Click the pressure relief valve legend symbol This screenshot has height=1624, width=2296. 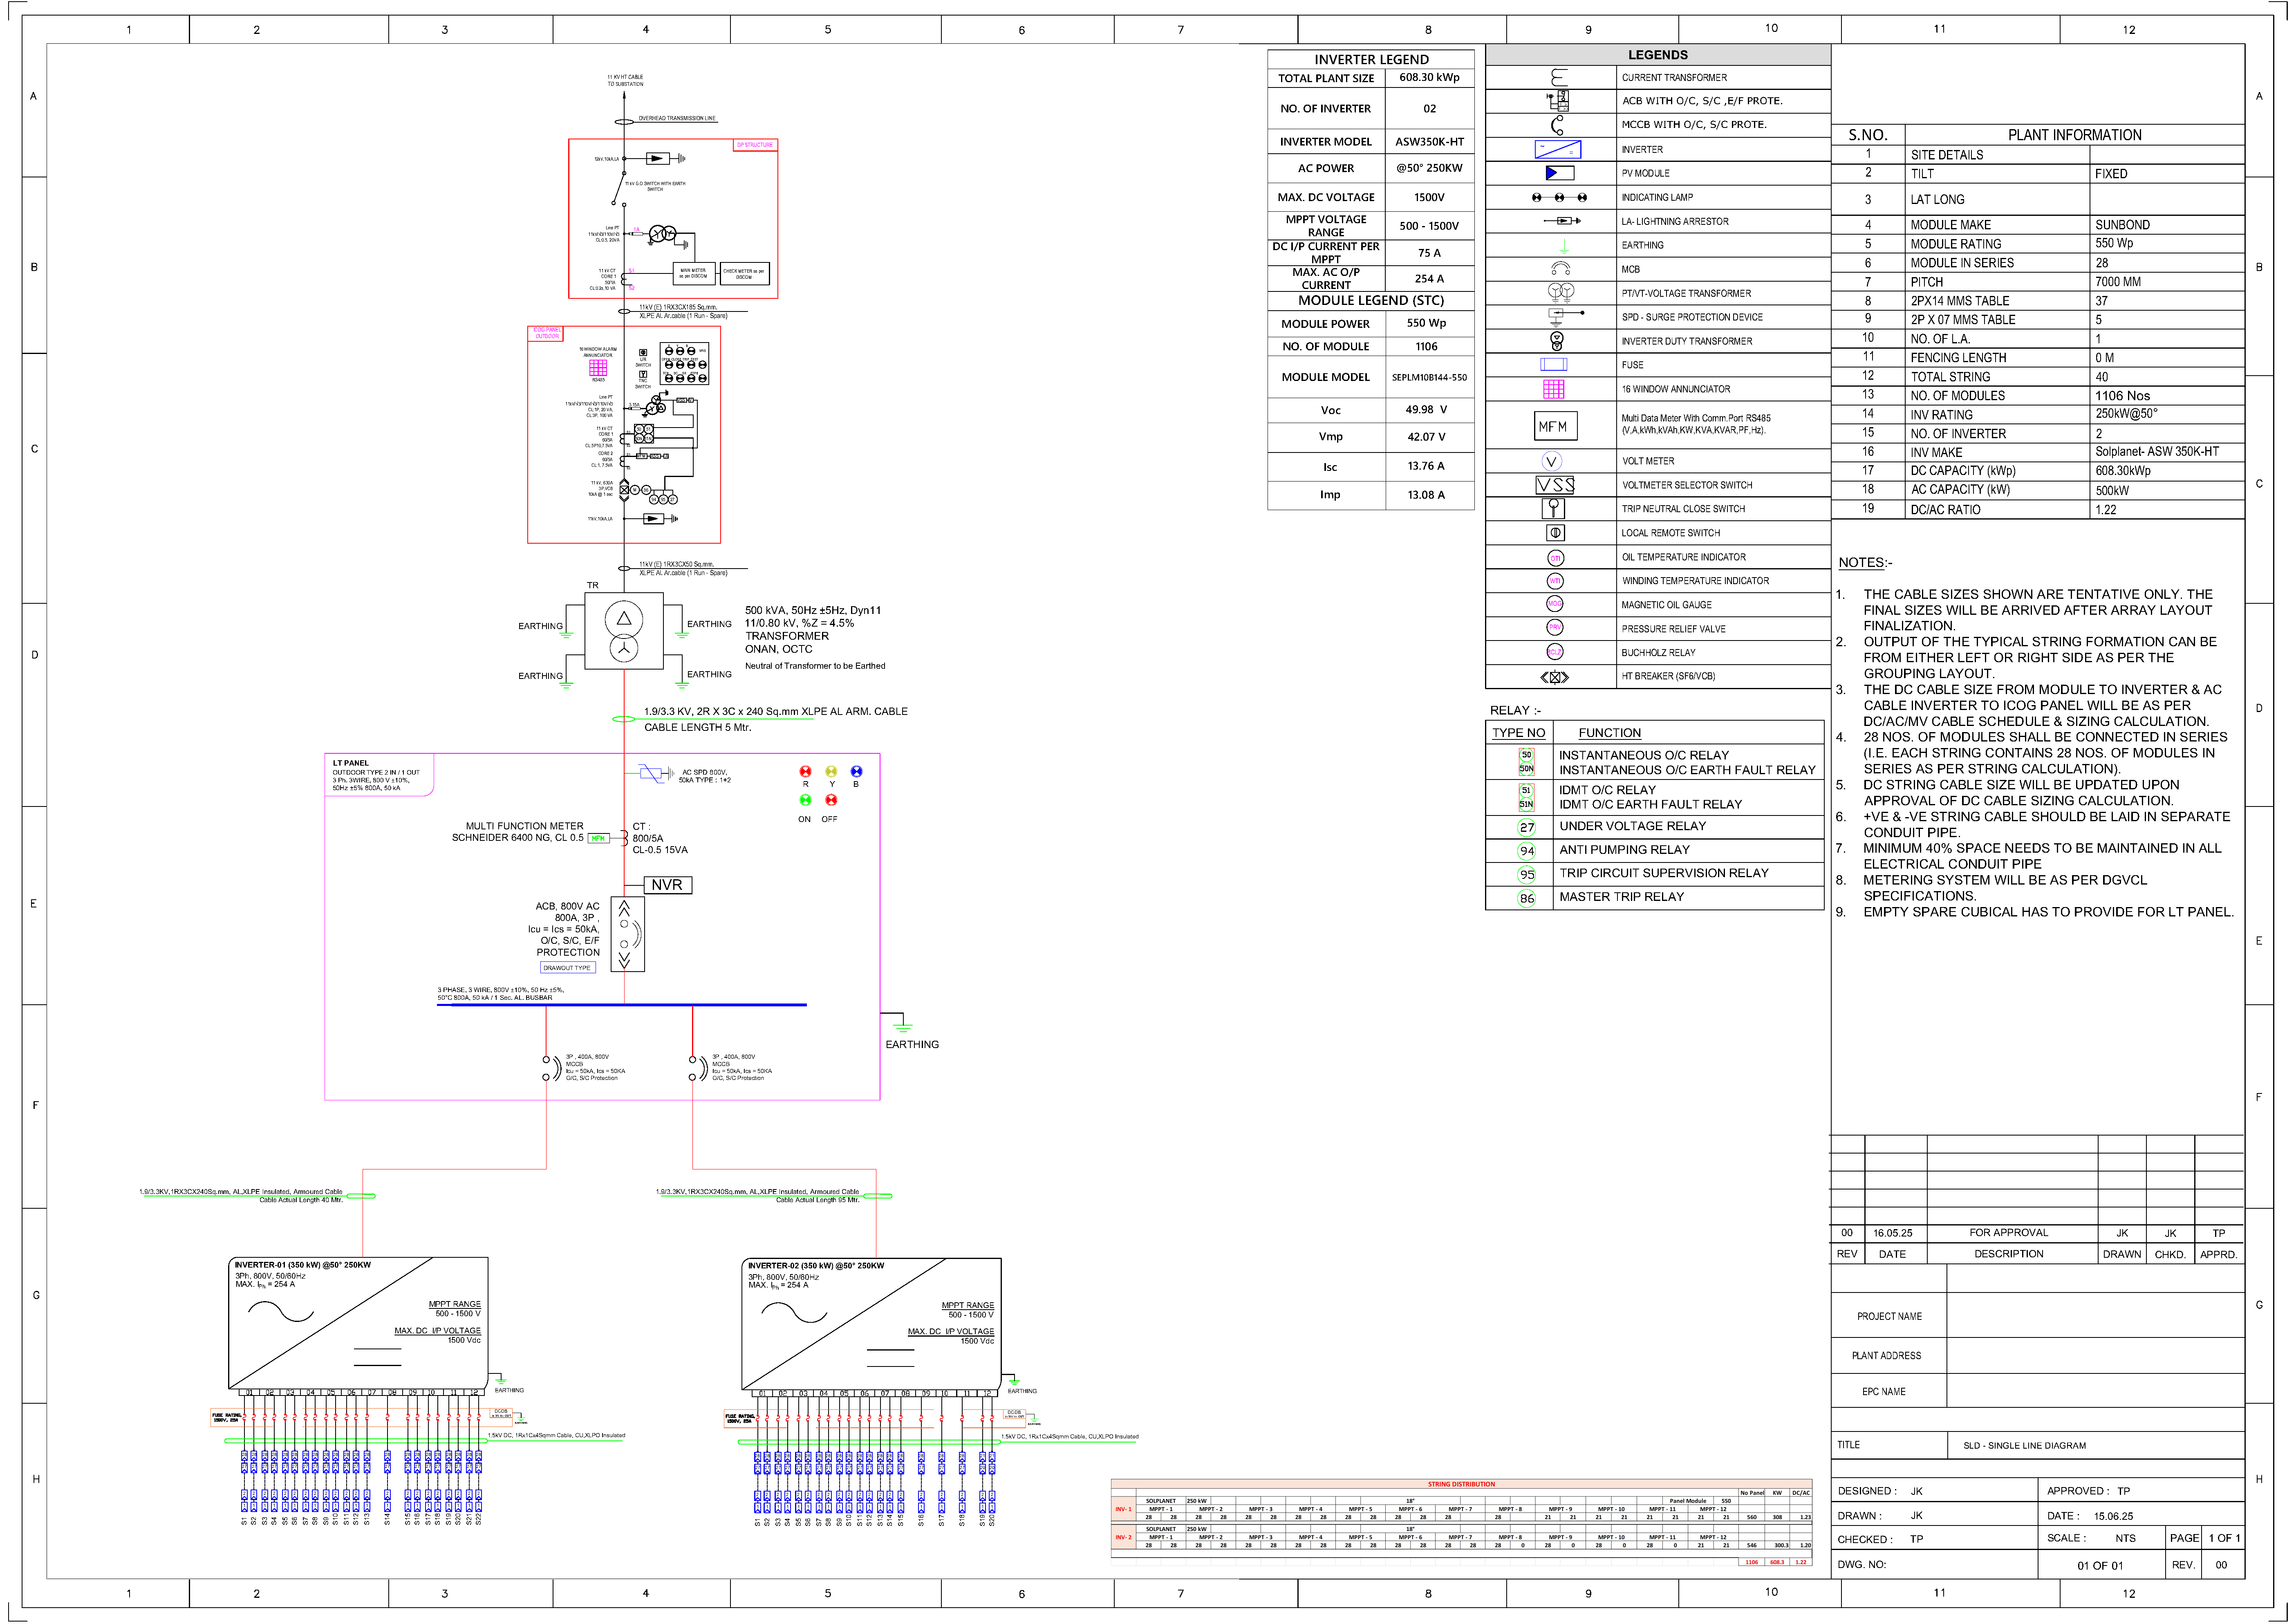[x=1555, y=628]
